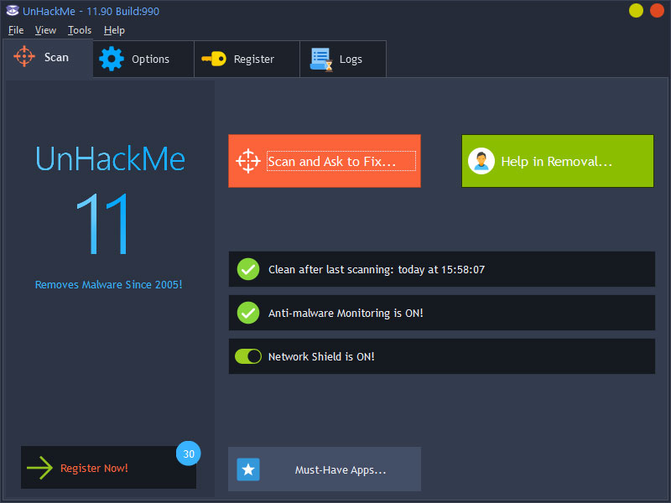Screen dimensions: 671x503
Task: Click Network Shield is ON! text
Action: [x=321, y=356]
